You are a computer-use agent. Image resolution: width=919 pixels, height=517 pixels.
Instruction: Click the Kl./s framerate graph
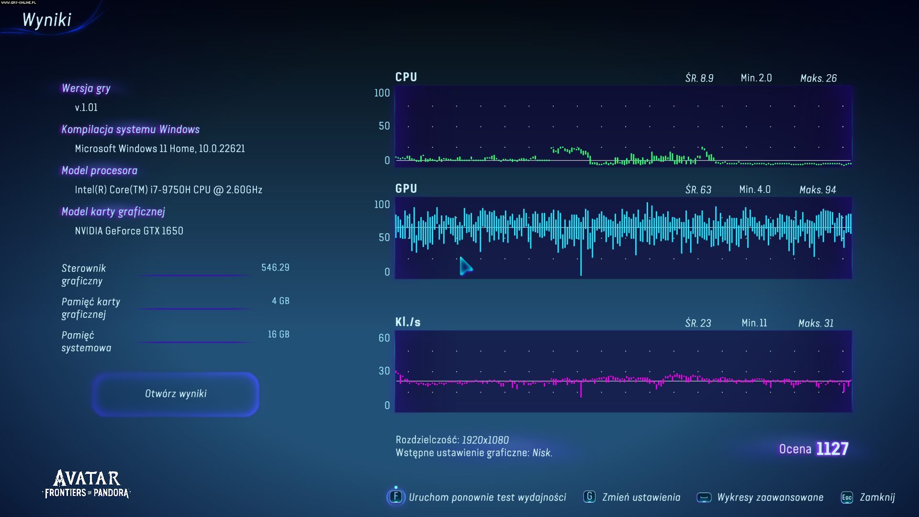(x=623, y=371)
